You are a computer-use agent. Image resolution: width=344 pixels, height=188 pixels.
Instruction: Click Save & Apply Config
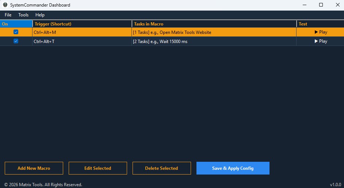(233, 168)
